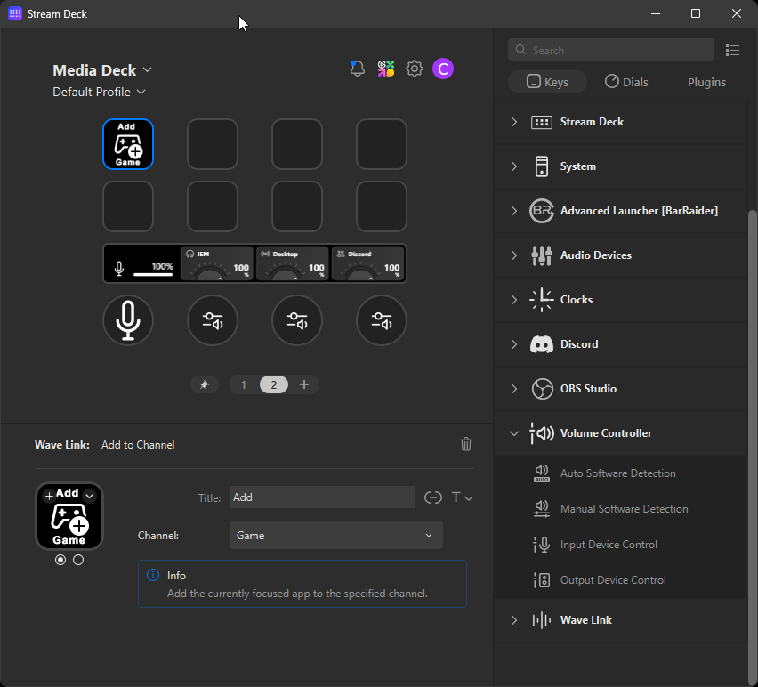Click the pin page icon
The image size is (758, 687).
pos(204,384)
